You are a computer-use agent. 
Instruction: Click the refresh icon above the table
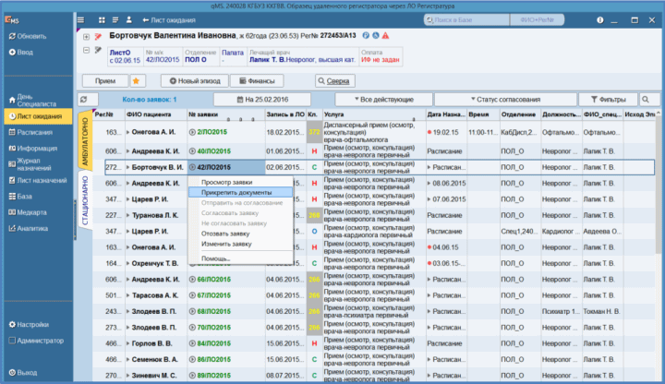point(82,99)
